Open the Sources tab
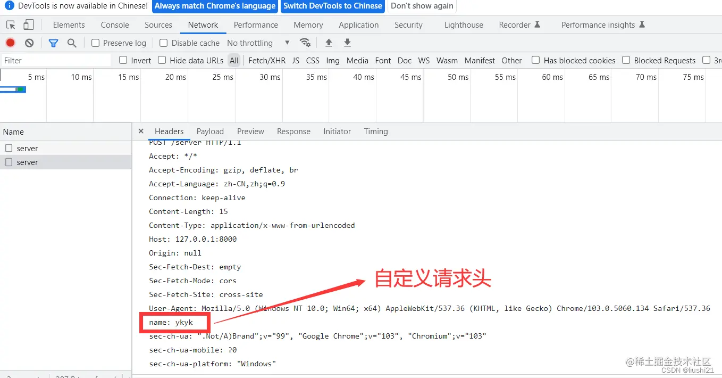Screen dimensions: 722x378 coord(158,25)
